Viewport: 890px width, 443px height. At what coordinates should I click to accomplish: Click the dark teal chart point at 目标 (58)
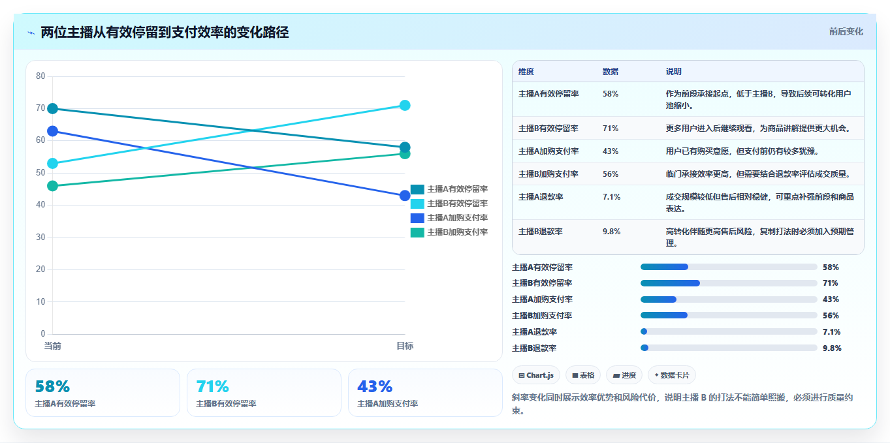[x=405, y=147]
